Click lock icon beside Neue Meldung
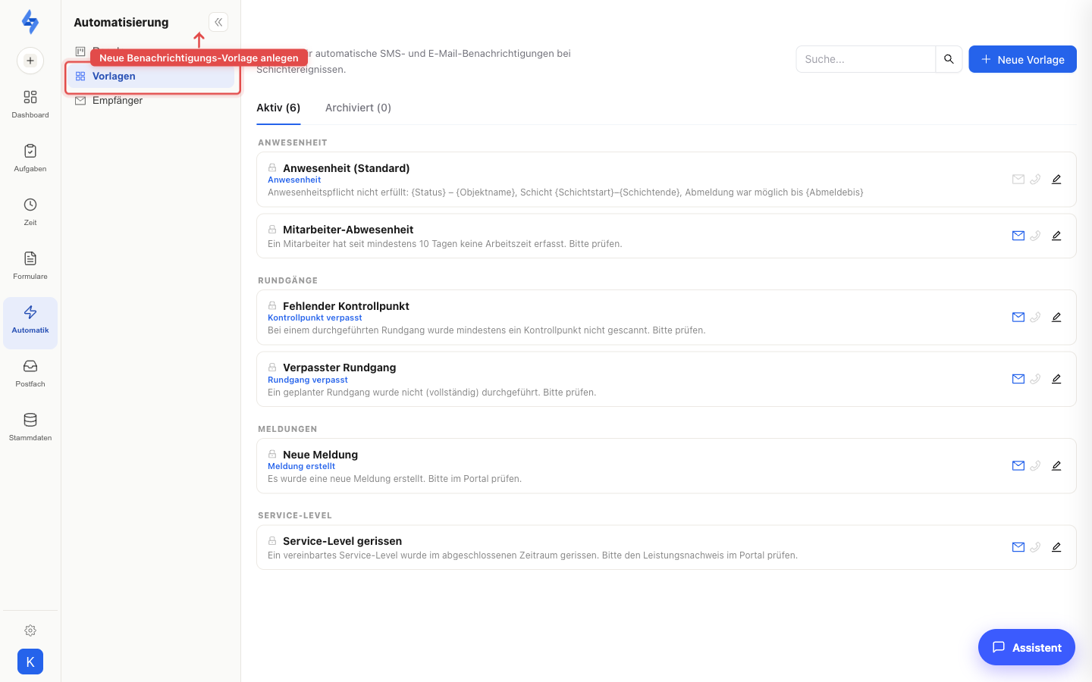 click(272, 454)
